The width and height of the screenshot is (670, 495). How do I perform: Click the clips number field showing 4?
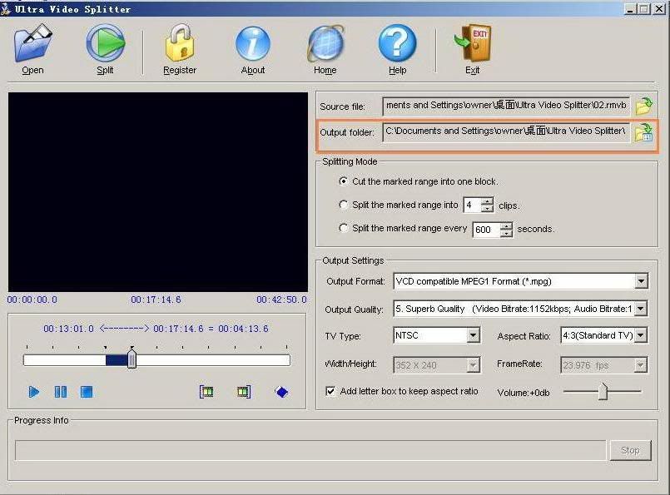(472, 205)
